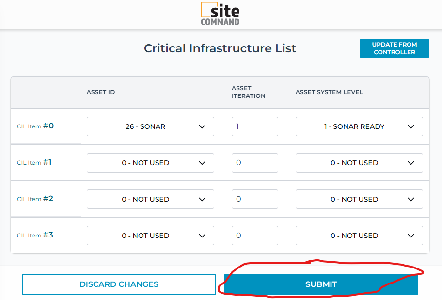Submit the Critical Infrastructure List changes
The width and height of the screenshot is (442, 300).
click(x=320, y=284)
